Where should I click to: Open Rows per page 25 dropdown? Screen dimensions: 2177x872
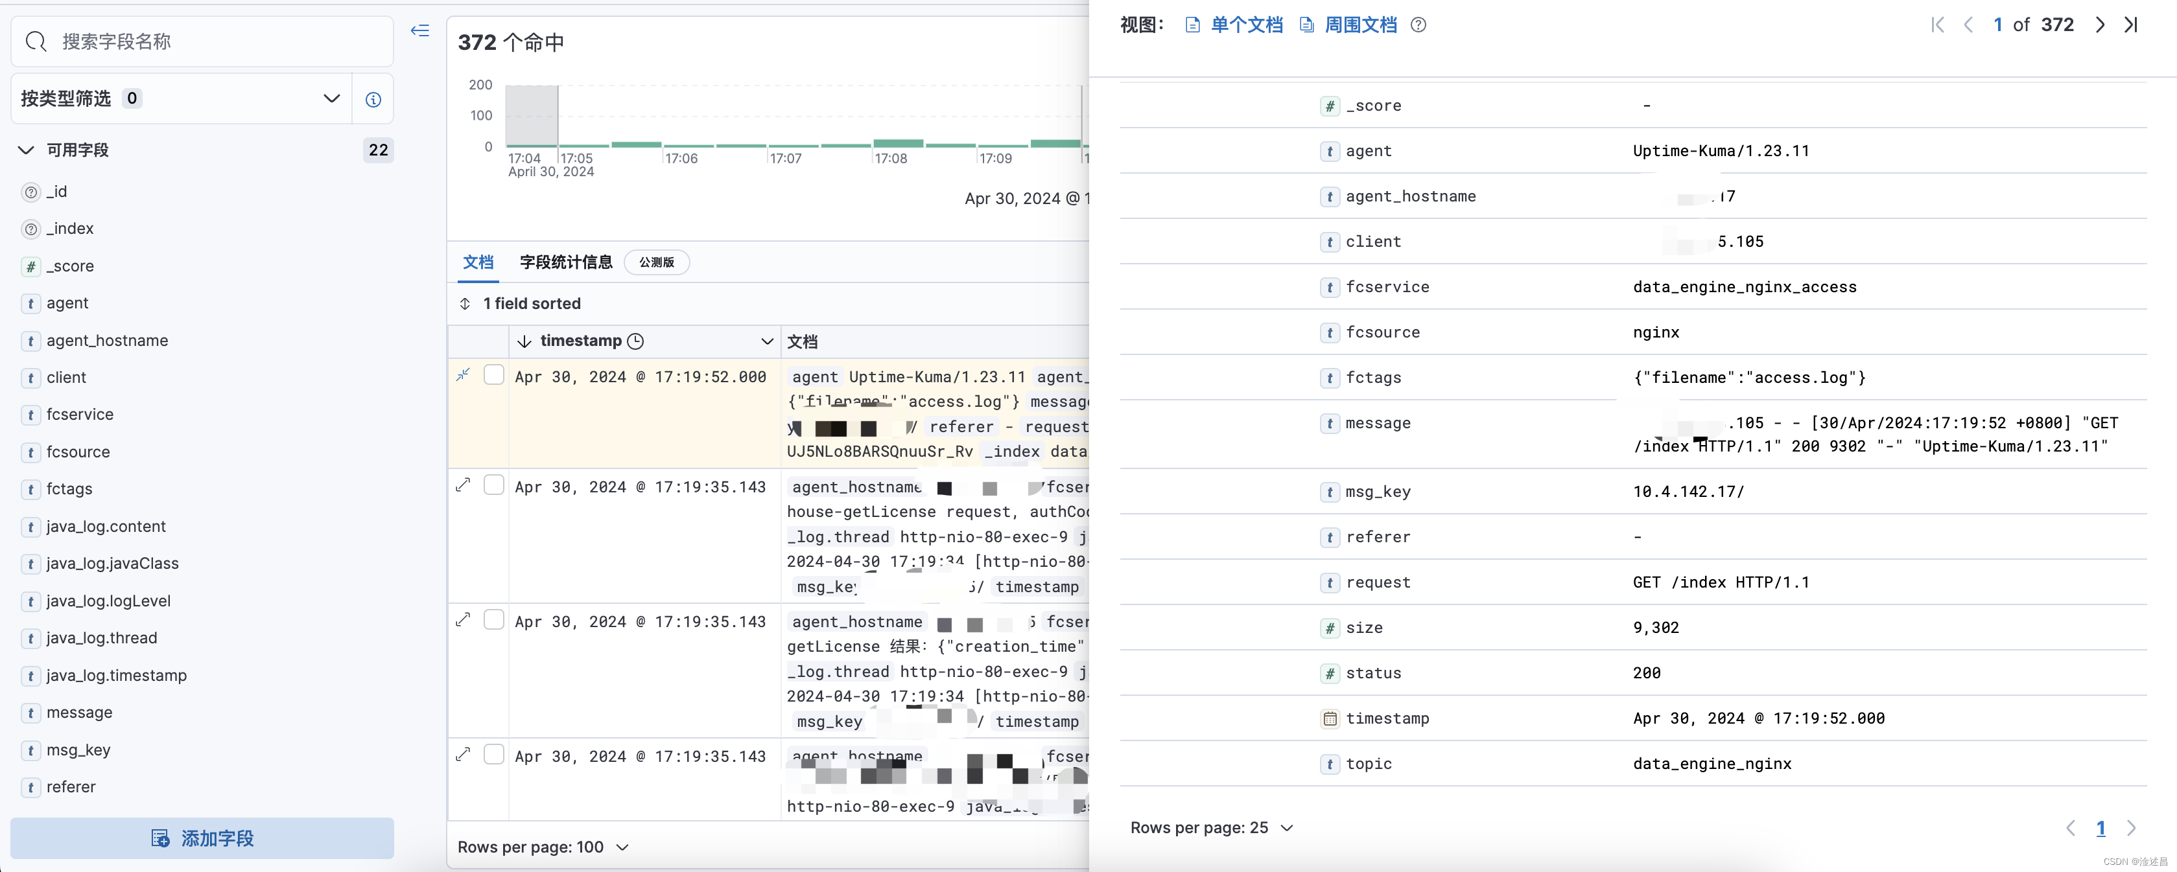coord(1212,827)
